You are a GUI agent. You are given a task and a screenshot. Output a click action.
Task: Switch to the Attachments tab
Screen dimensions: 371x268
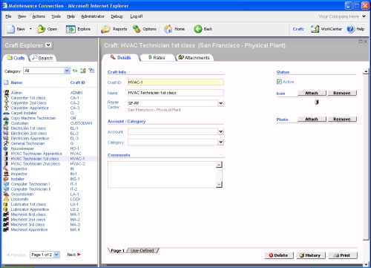194,57
